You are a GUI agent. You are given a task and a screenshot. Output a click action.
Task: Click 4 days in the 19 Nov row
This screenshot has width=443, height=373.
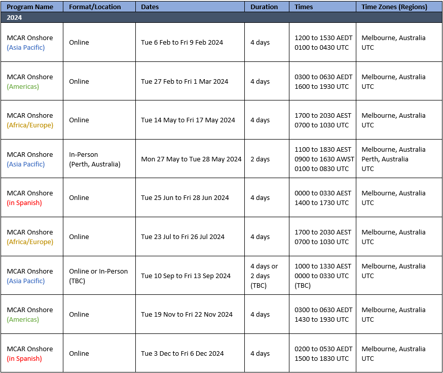(x=260, y=315)
